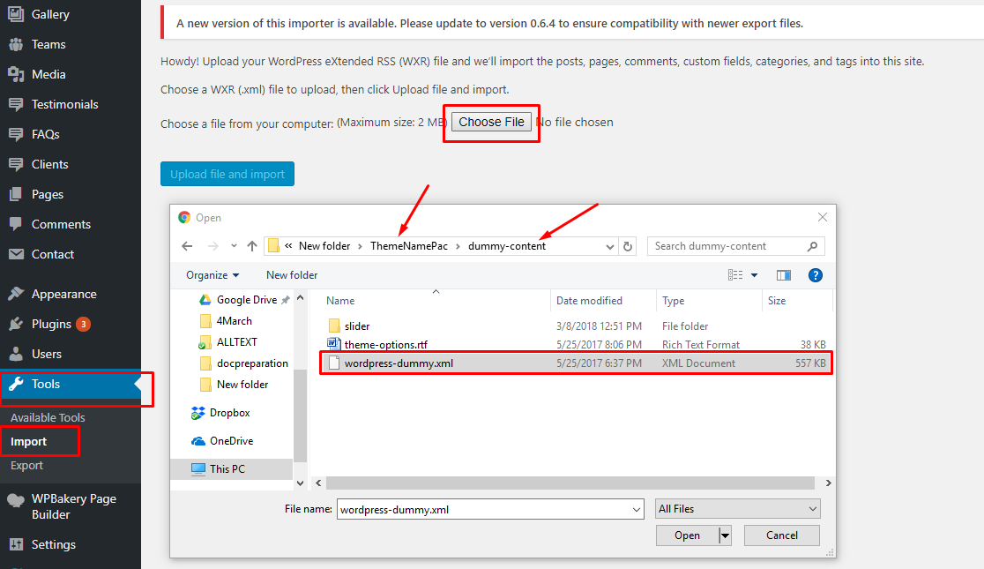Open Testimonials from the sidebar
This screenshot has width=984, height=569.
pyautogui.click(x=64, y=104)
